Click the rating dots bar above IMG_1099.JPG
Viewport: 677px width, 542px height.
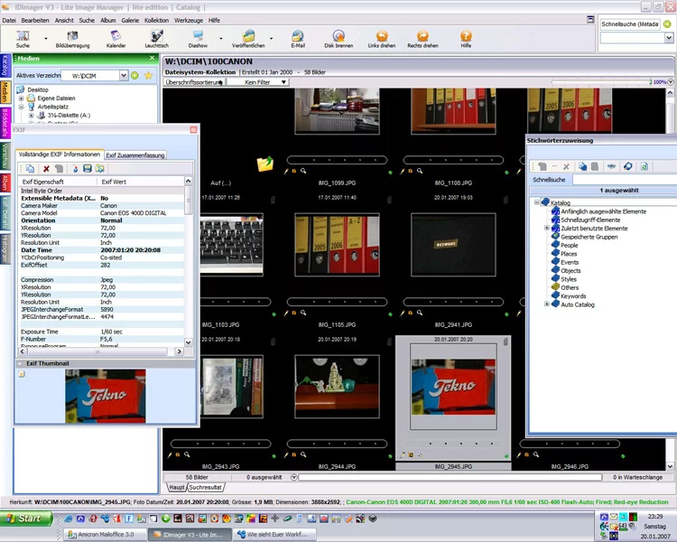click(x=337, y=160)
